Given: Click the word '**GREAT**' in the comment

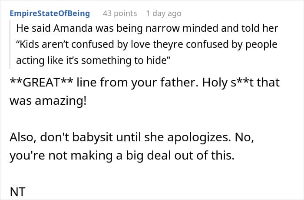Looking at the screenshot, I should pos(42,82).
